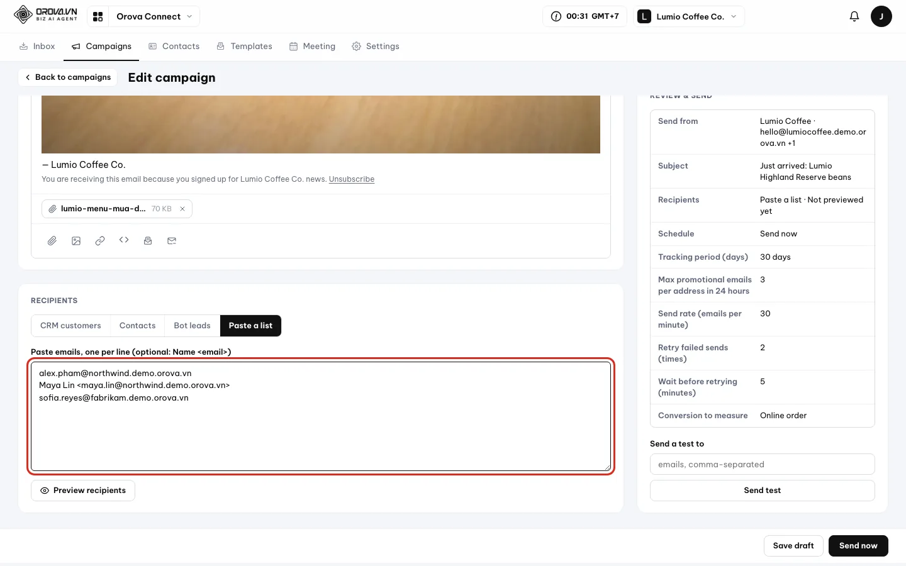Screen dimensions: 906x566
Task: Open the Lumio Coffee Co. workspace dropdown
Action: [x=689, y=16]
